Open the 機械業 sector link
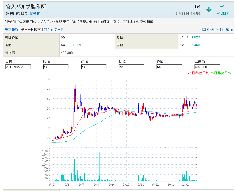The image size is (237, 191). point(35,14)
